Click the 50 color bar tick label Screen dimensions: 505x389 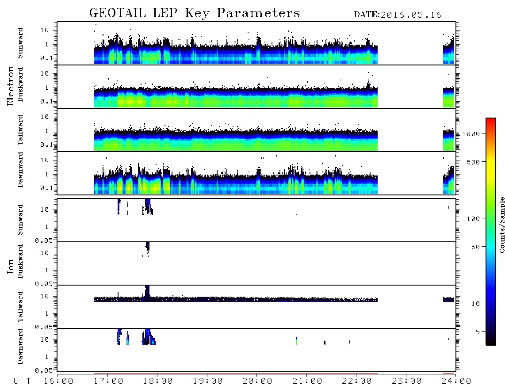point(476,247)
